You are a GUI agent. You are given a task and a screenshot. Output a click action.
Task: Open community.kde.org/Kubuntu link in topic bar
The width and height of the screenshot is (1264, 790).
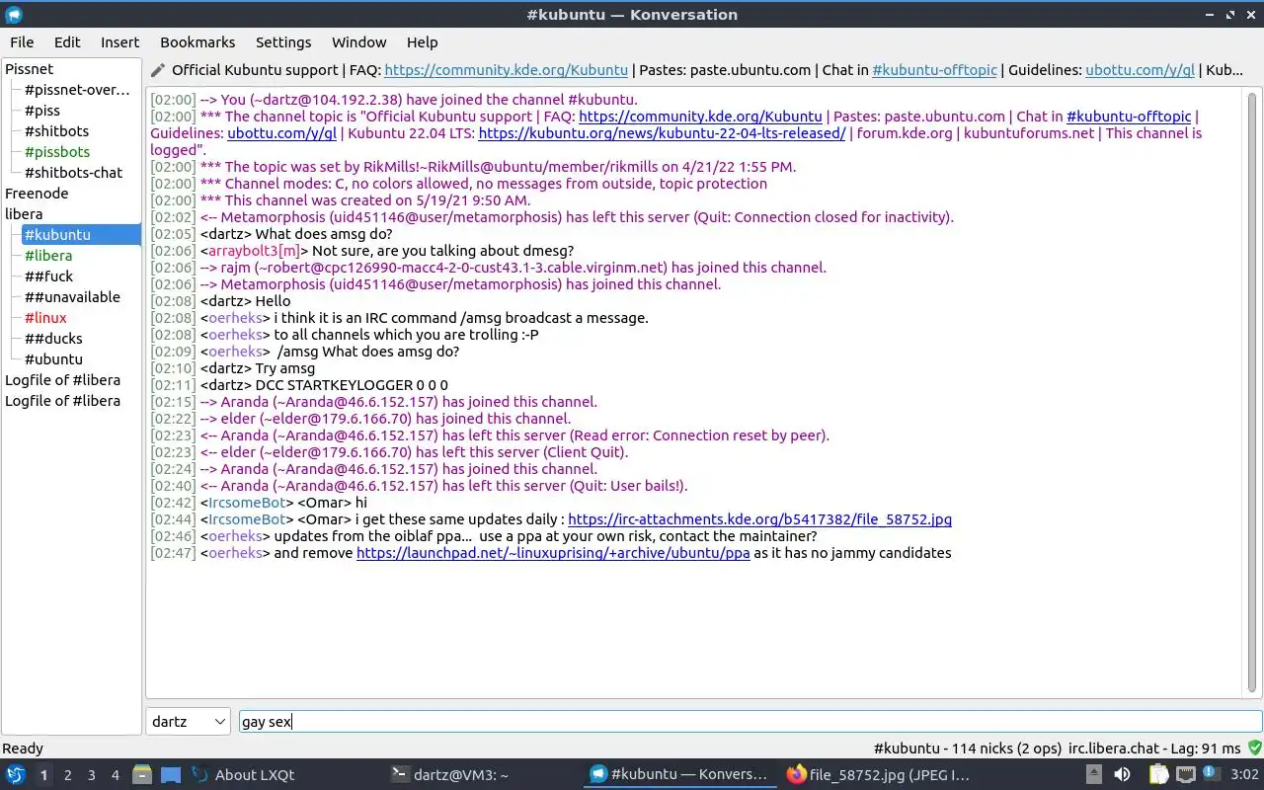506,70
